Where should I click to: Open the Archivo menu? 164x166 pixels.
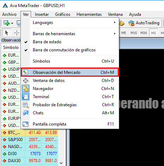[x=9, y=14]
